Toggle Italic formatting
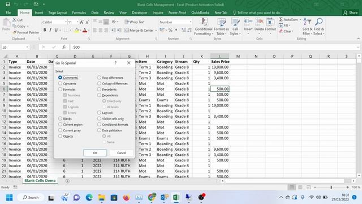The width and height of the screenshot is (362, 204). (50, 30)
